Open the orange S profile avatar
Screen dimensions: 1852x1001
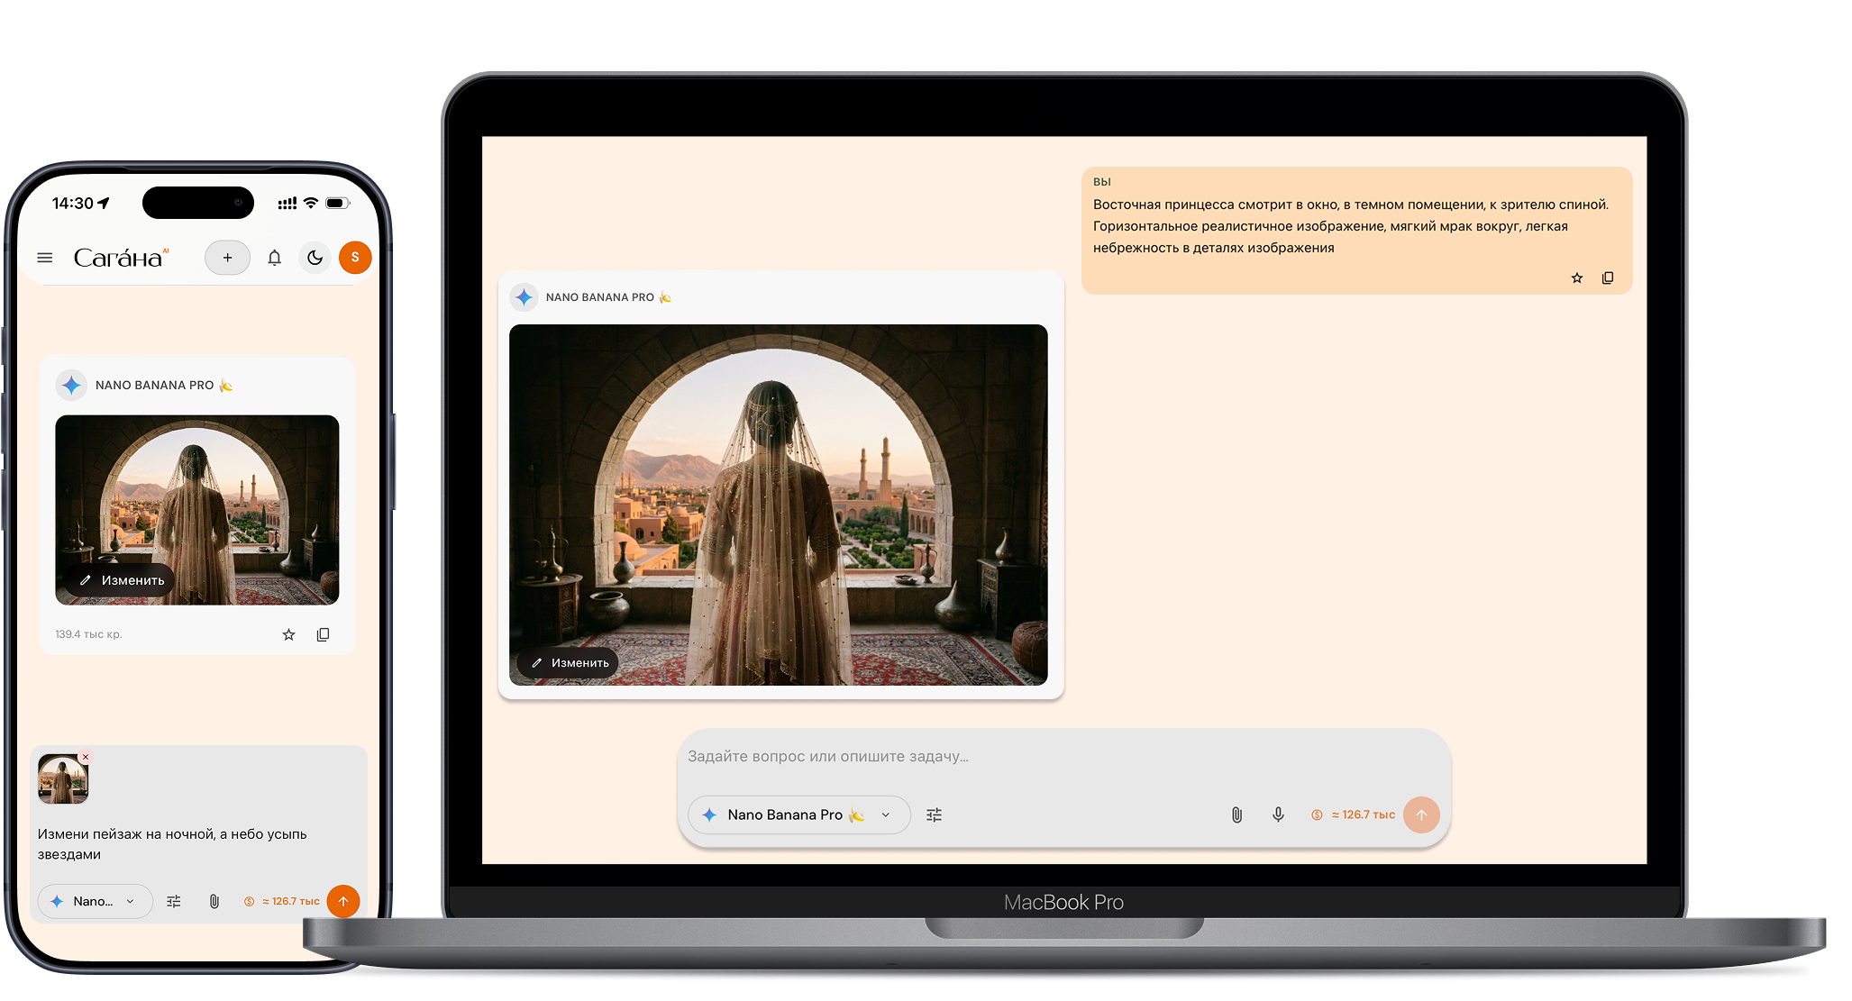point(355,258)
